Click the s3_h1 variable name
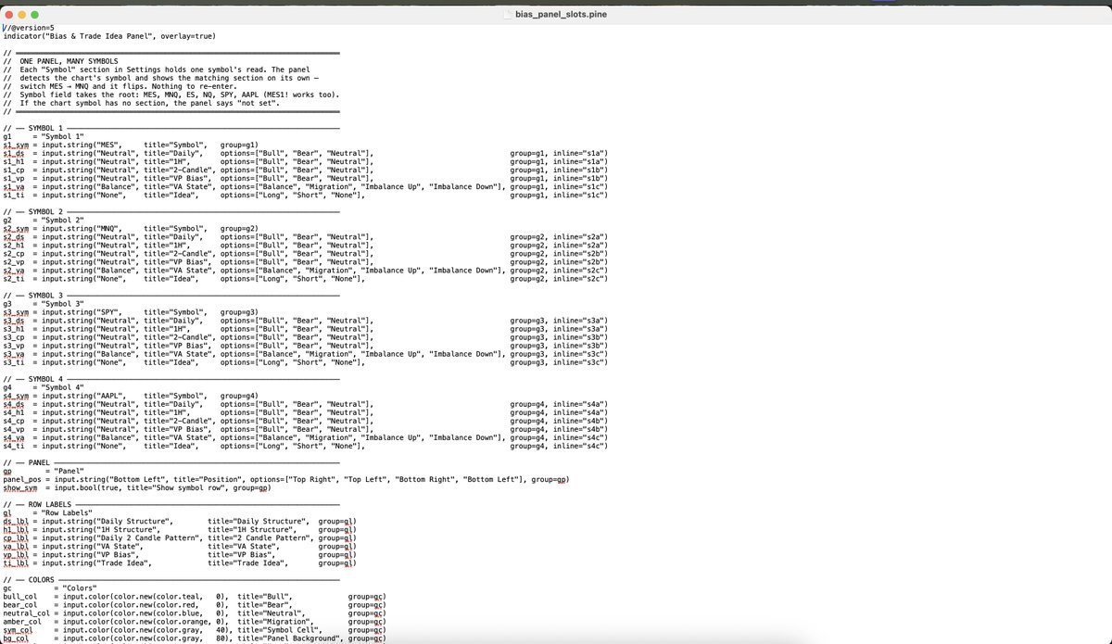 (15, 329)
